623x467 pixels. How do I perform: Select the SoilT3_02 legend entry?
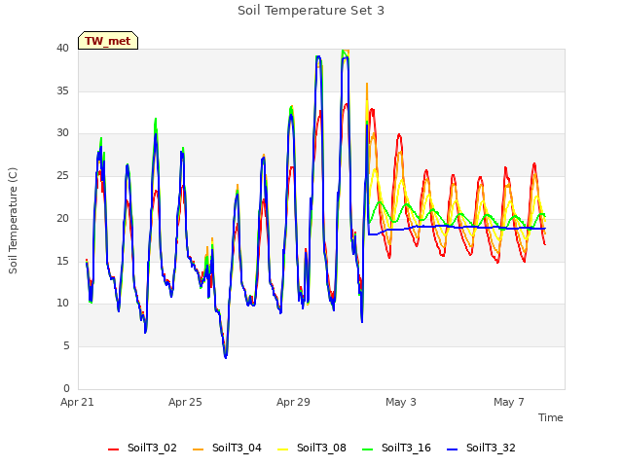tap(142, 449)
